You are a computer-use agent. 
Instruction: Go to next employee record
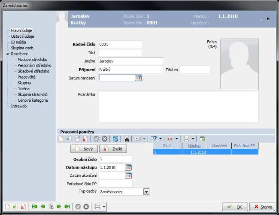click(x=59, y=206)
